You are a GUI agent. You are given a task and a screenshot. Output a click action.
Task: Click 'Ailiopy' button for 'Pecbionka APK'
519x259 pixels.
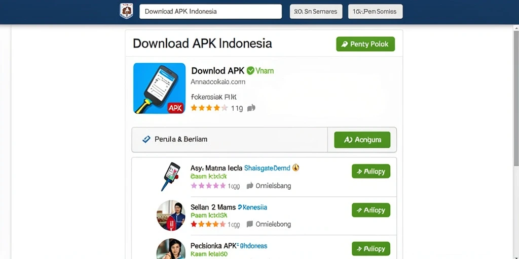tap(371, 248)
